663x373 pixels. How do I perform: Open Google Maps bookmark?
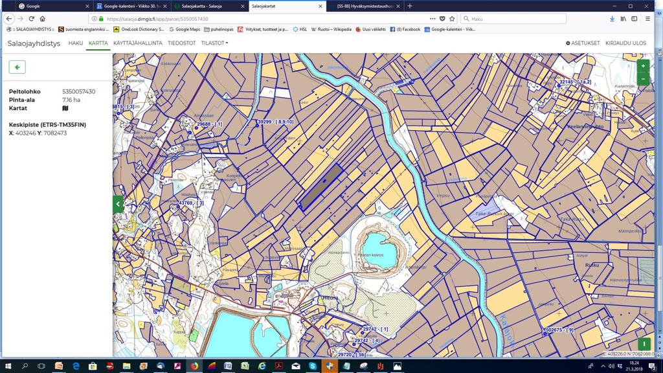coord(185,29)
